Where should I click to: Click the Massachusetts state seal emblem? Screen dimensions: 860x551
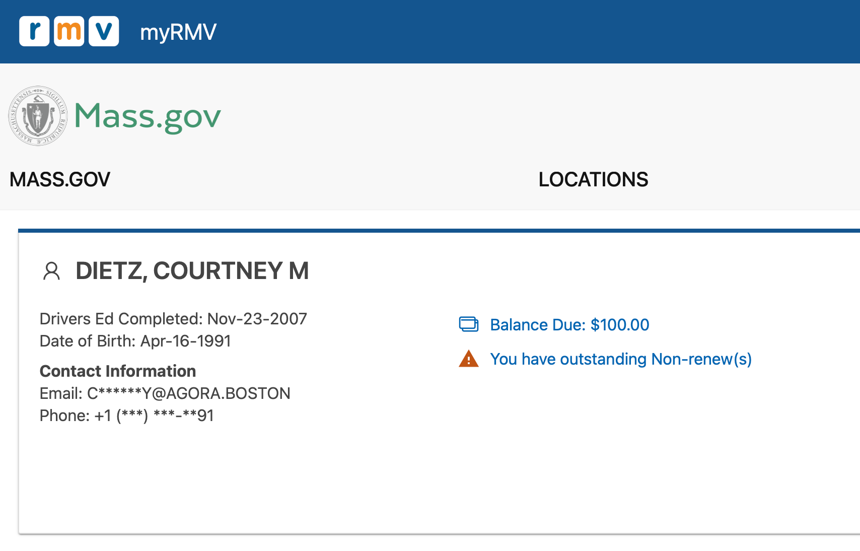click(x=38, y=116)
